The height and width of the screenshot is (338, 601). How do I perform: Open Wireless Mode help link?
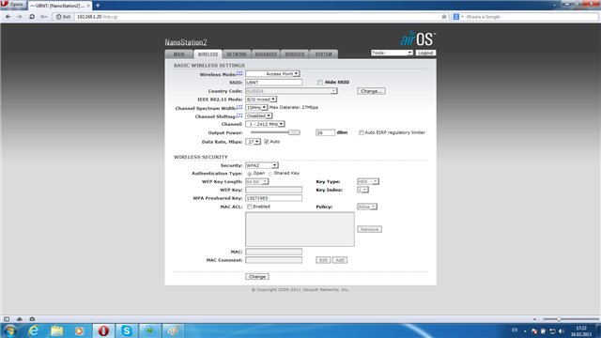tap(239, 73)
